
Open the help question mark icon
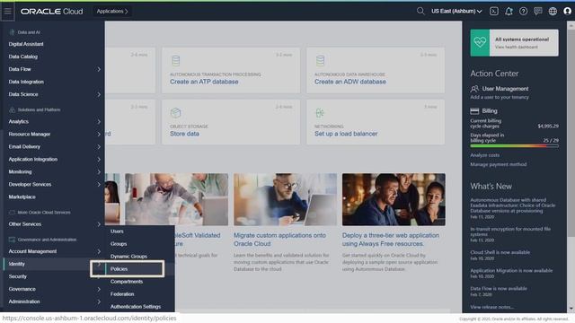[523, 12]
